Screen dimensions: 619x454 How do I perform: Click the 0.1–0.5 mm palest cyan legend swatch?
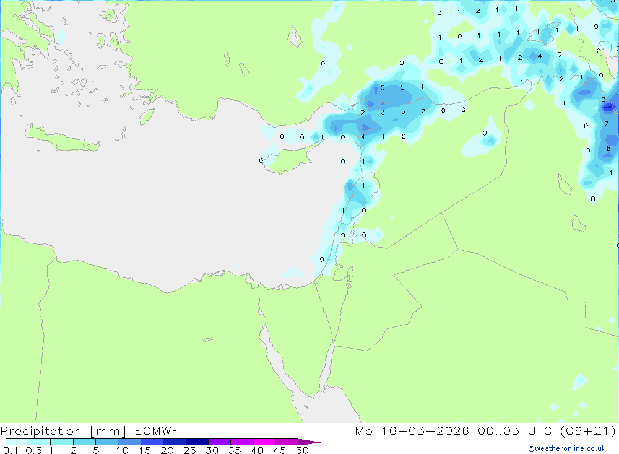(x=17, y=442)
